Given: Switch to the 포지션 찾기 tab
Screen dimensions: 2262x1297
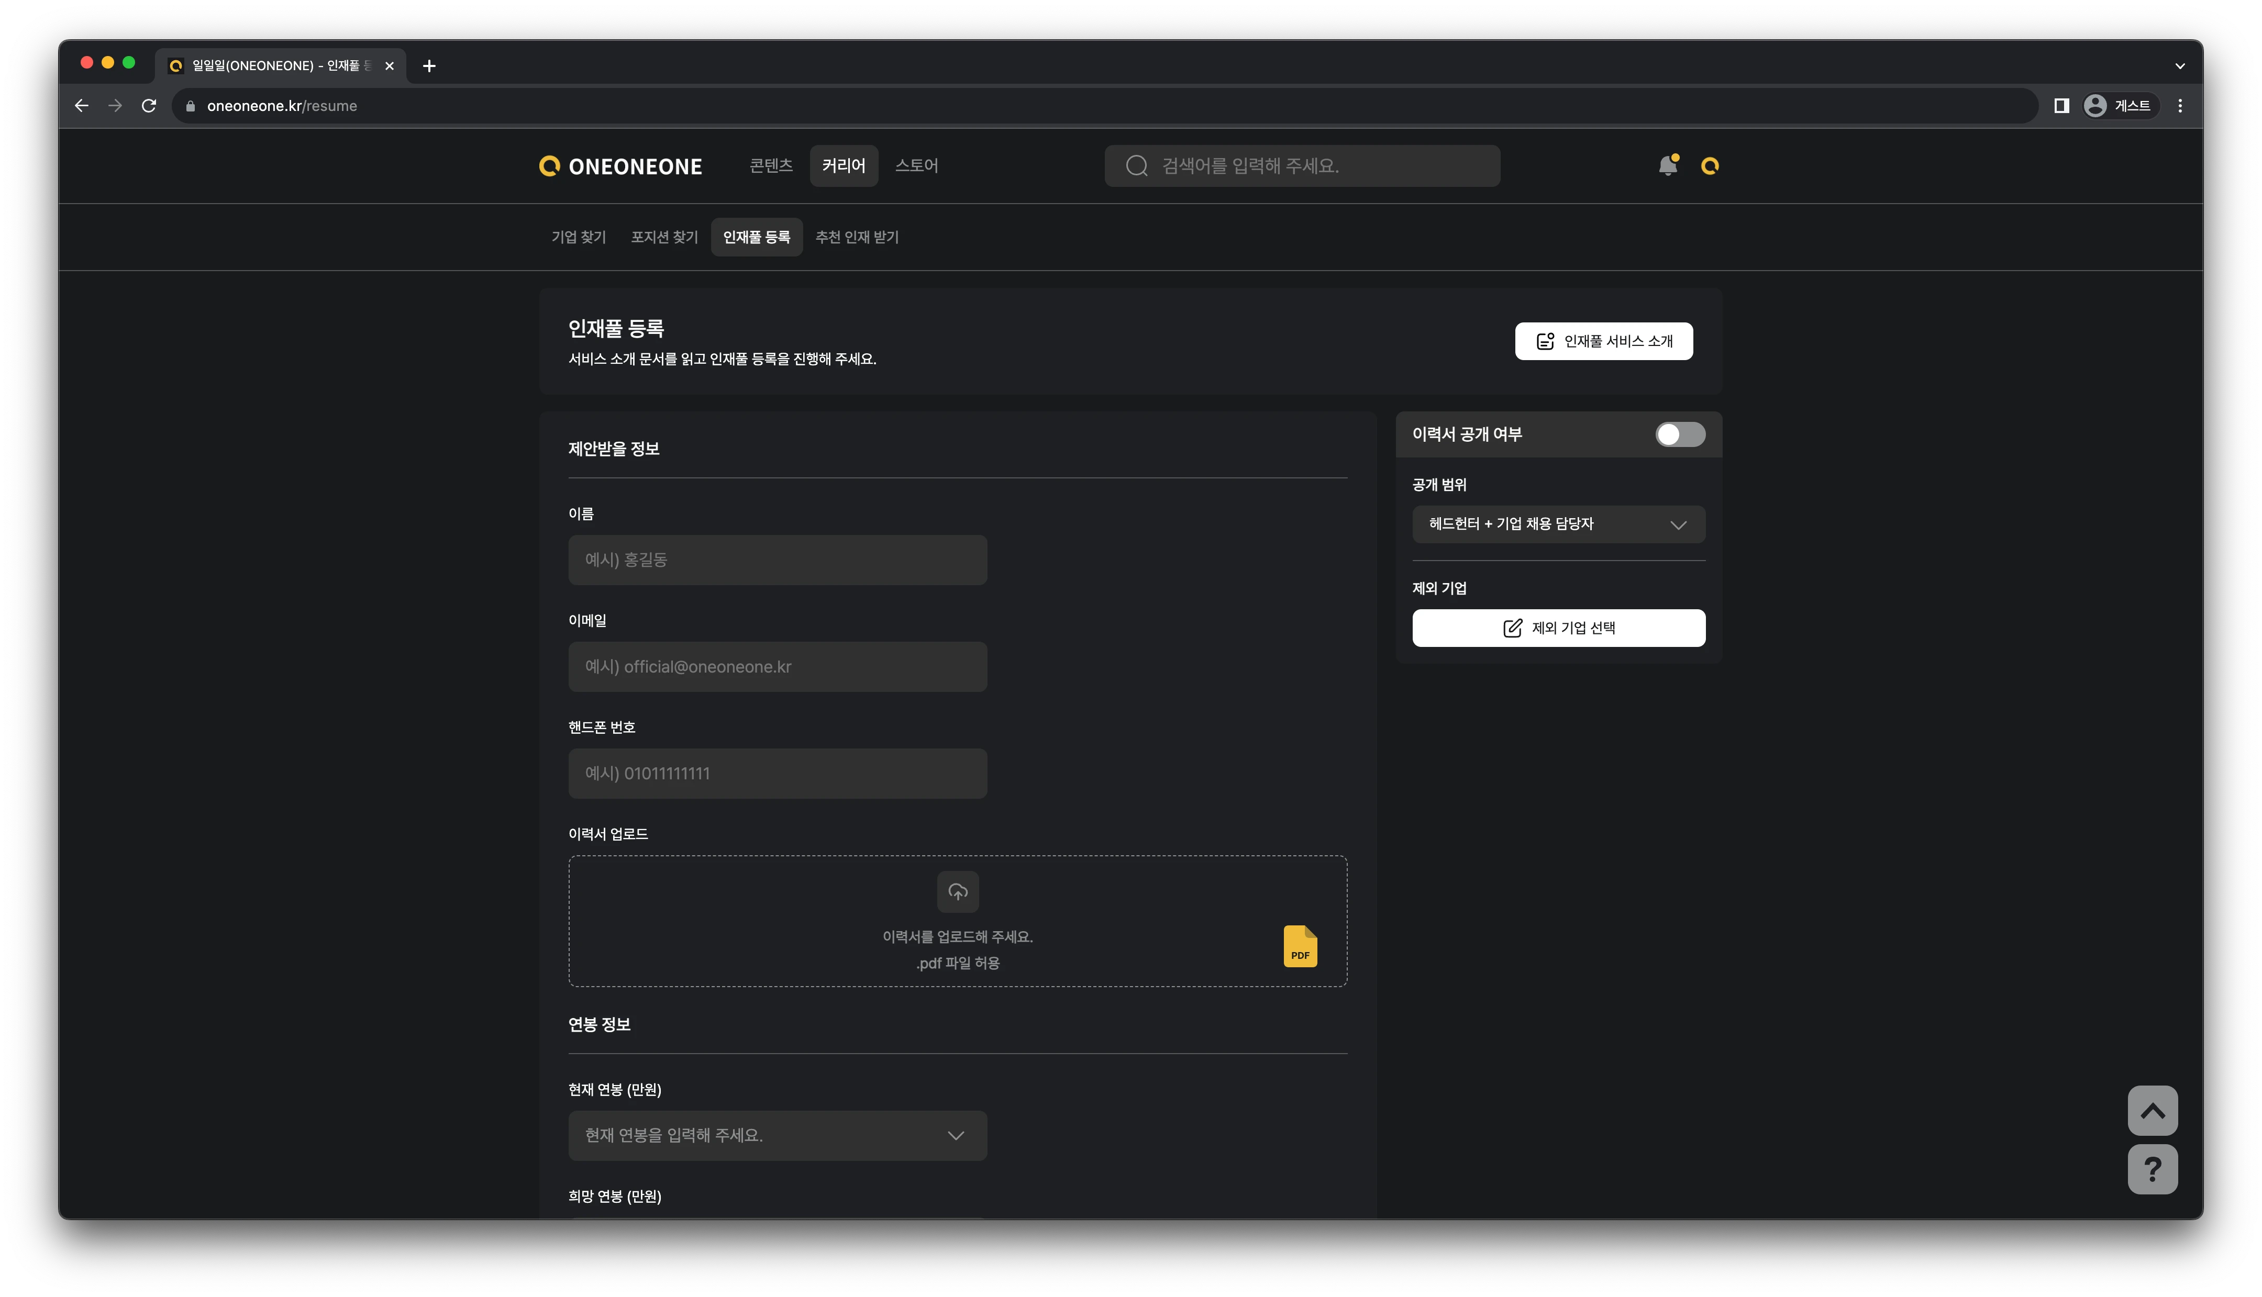Looking at the screenshot, I should (x=664, y=237).
